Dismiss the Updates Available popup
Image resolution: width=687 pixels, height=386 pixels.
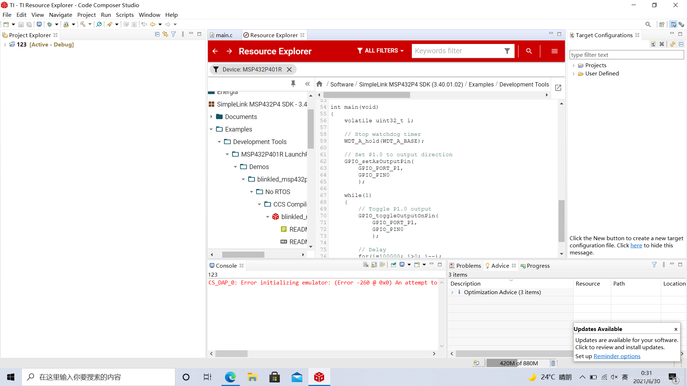pos(676,329)
